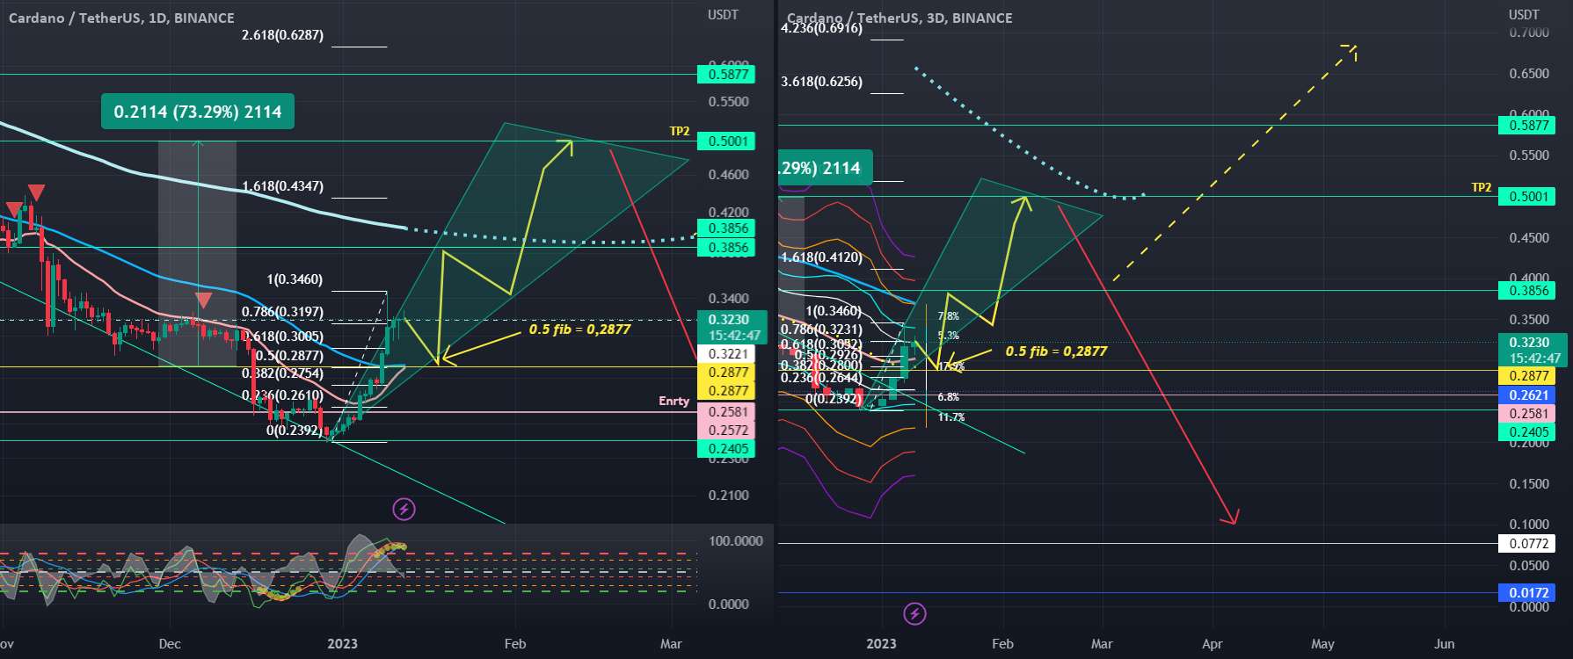The height and width of the screenshot is (659, 1573).
Task: Click the yellow '0.5 fib = 0,2877' note on the 3D chart
Action: (x=1056, y=351)
